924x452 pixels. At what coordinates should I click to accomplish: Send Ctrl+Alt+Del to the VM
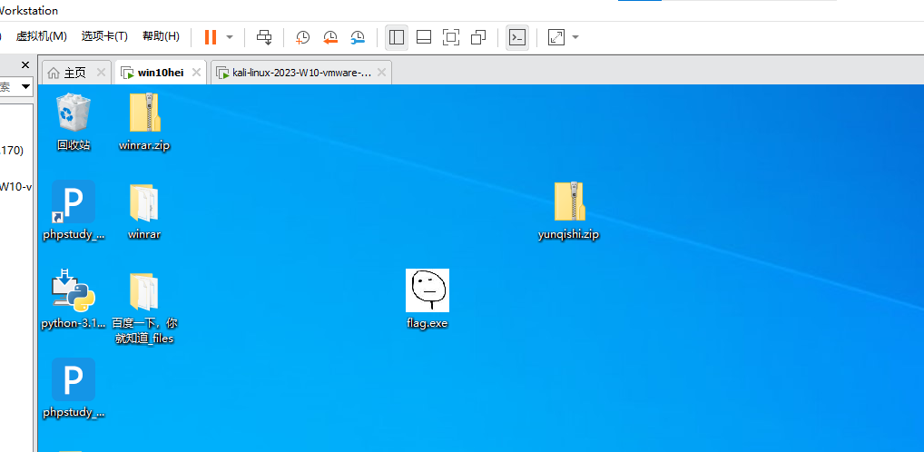pos(264,37)
